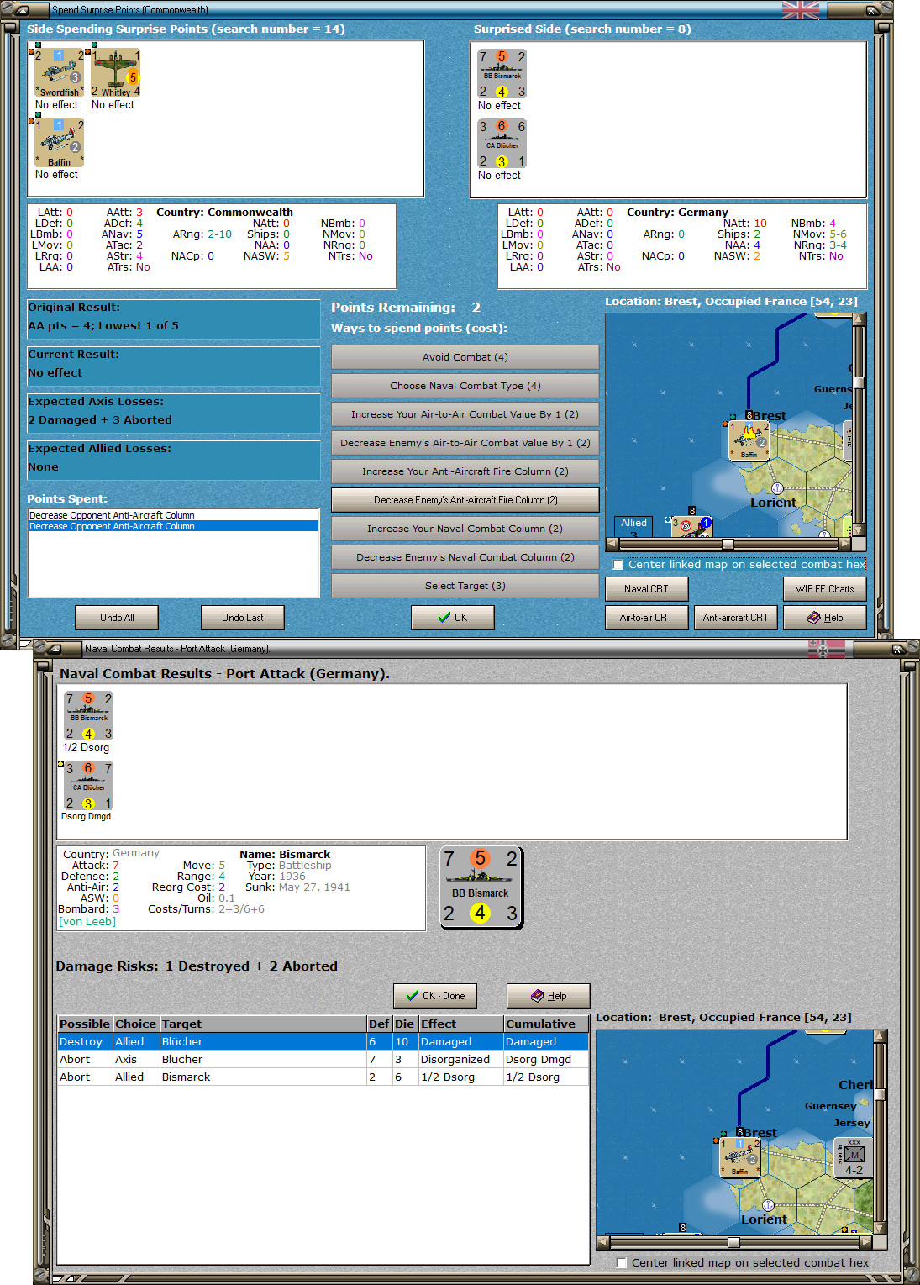The height and width of the screenshot is (1285, 920).
Task: Click the Lorient port anchor on the lower map
Action: pos(768,1205)
